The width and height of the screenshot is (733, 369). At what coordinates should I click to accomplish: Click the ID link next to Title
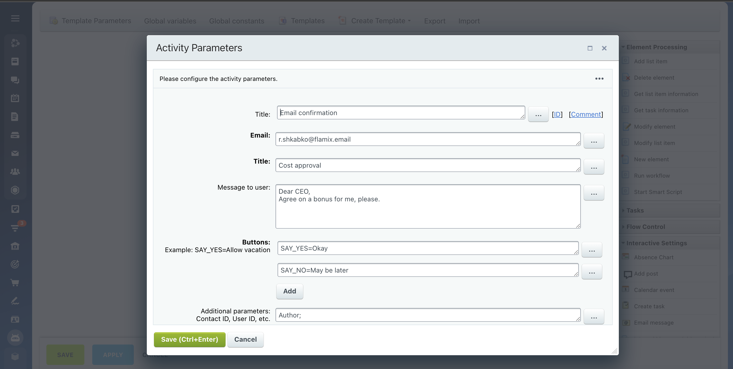[x=557, y=114]
